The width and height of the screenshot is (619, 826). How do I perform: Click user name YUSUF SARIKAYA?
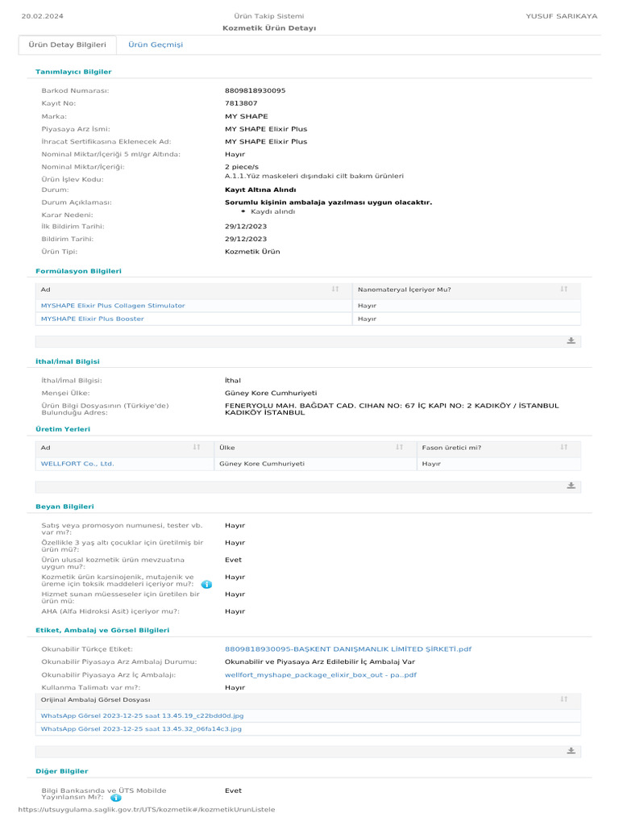coord(561,16)
